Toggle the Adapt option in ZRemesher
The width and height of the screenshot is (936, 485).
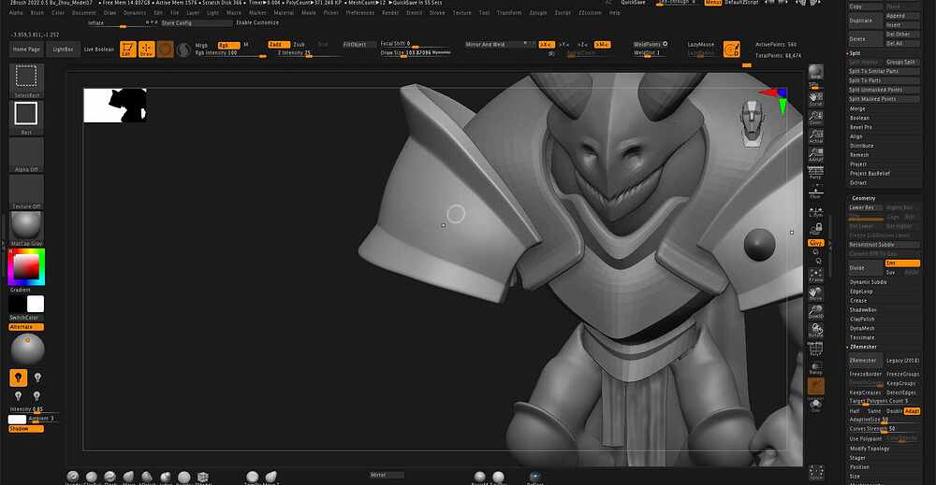[x=912, y=411]
